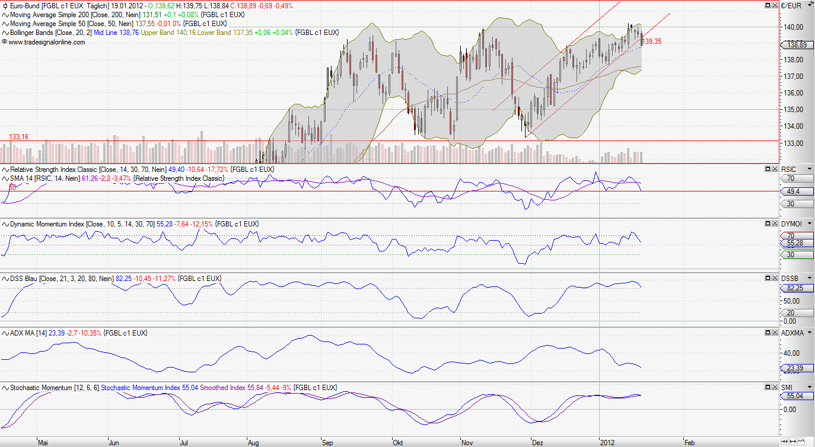
Task: Toggle maximize on the DSS Blau panel
Action: [x=768, y=277]
